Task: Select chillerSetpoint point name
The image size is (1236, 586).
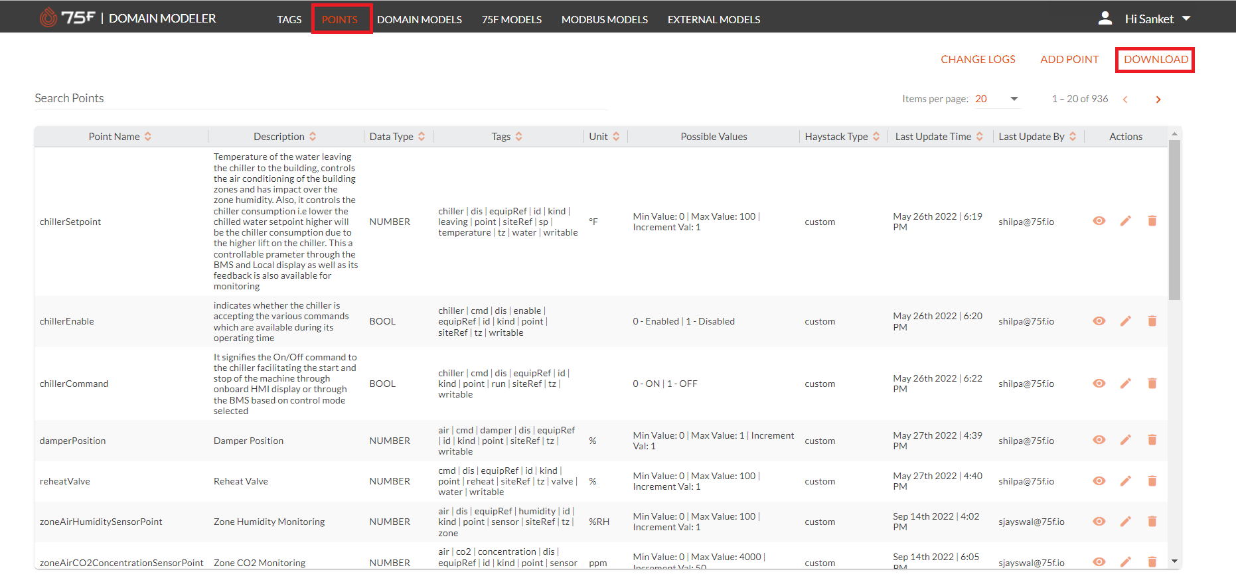Action: (x=70, y=222)
